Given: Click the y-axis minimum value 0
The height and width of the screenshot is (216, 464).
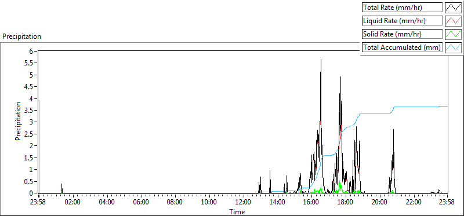Looking at the screenshot, I should click(x=34, y=193).
